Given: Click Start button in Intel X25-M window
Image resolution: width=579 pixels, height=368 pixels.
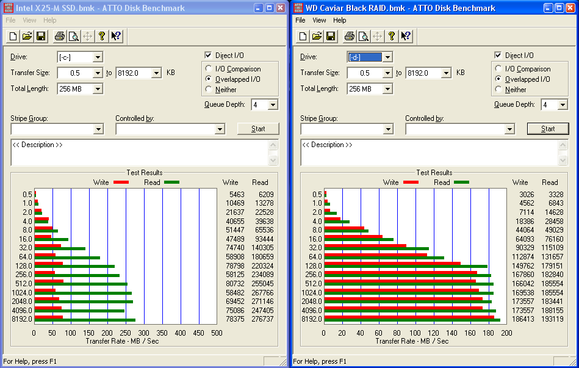Looking at the screenshot, I should click(x=258, y=129).
